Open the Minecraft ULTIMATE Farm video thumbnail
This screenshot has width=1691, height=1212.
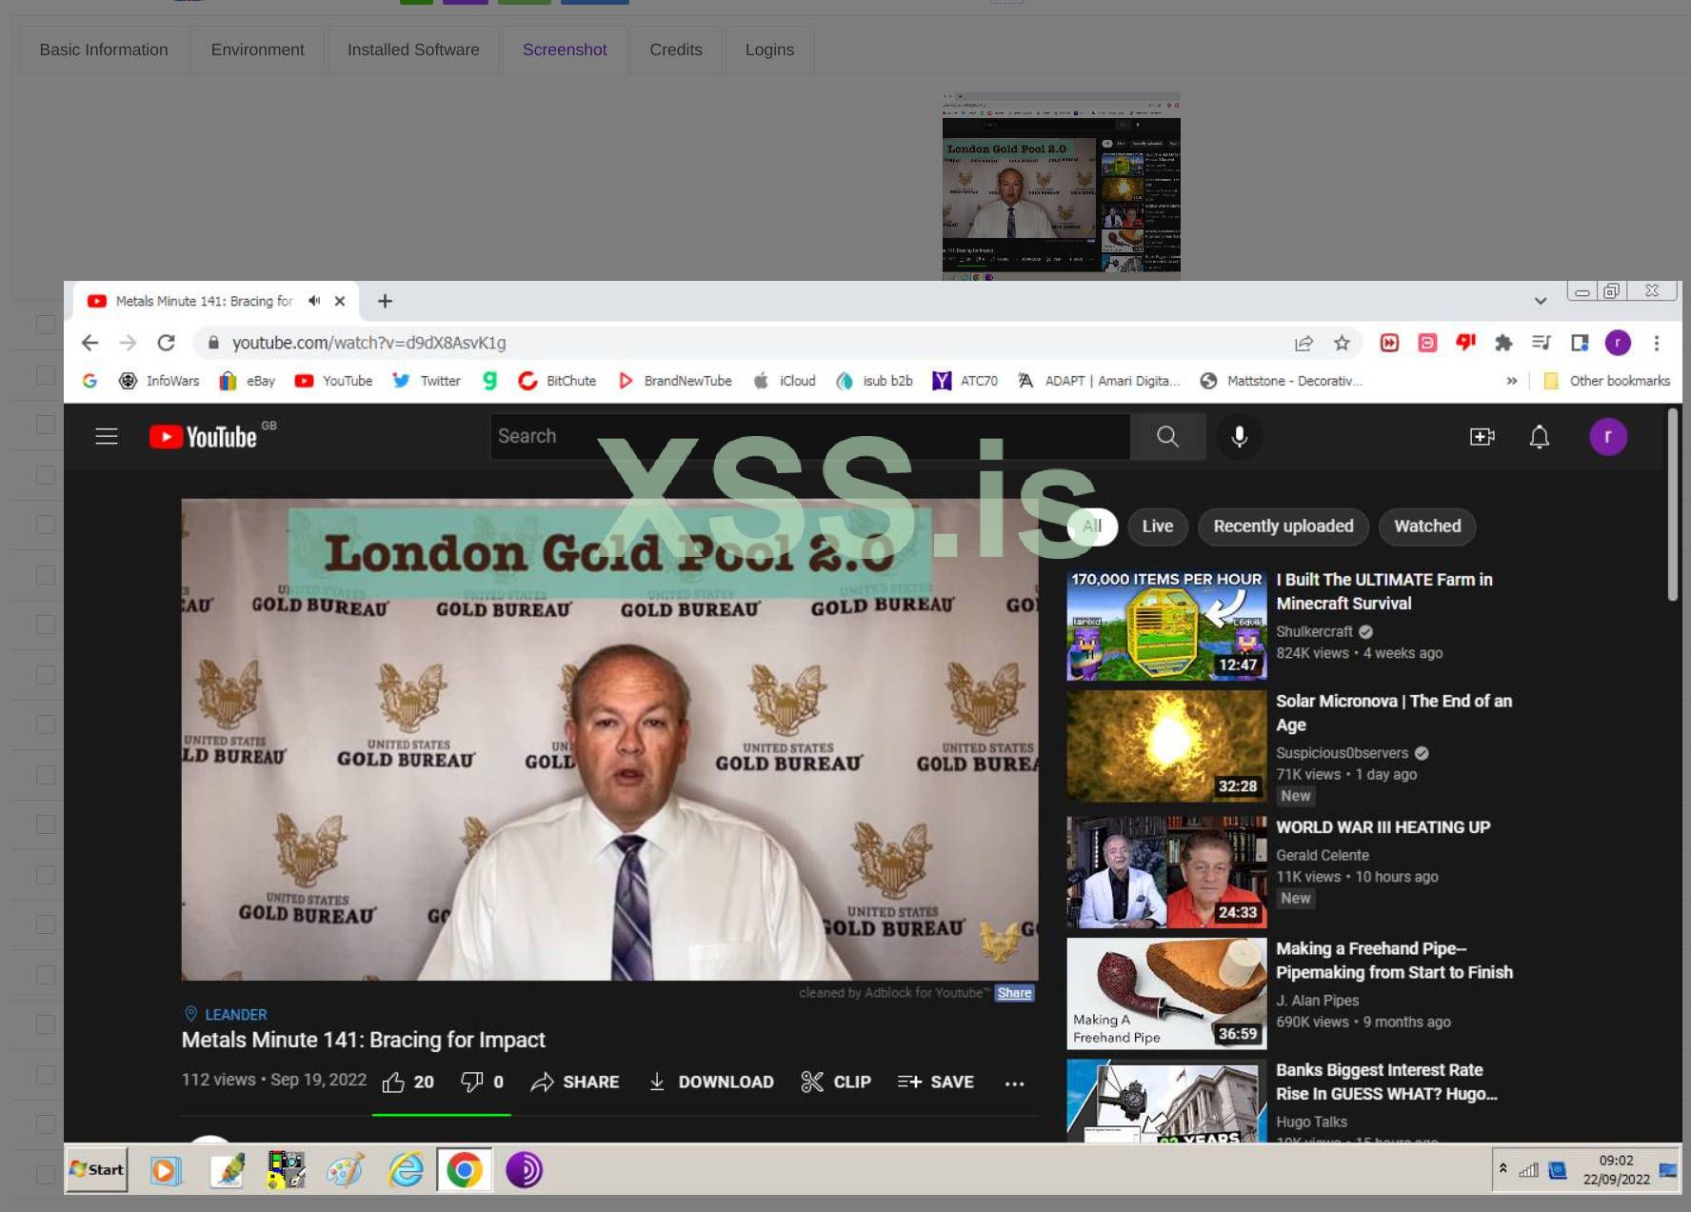1166,625
